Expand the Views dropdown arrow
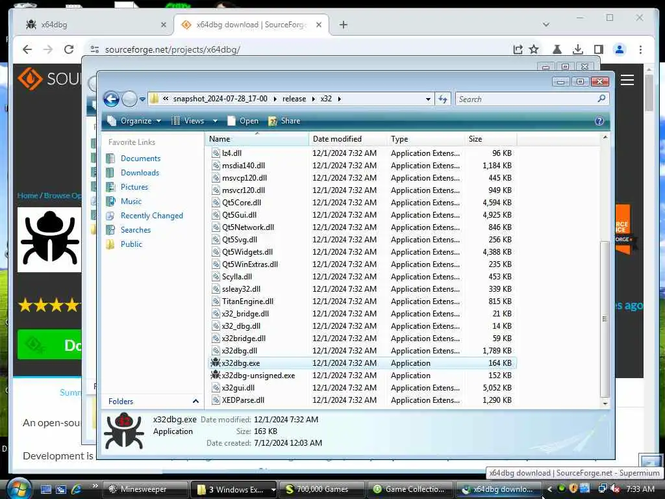Viewport: 665px width, 499px height. tap(215, 121)
